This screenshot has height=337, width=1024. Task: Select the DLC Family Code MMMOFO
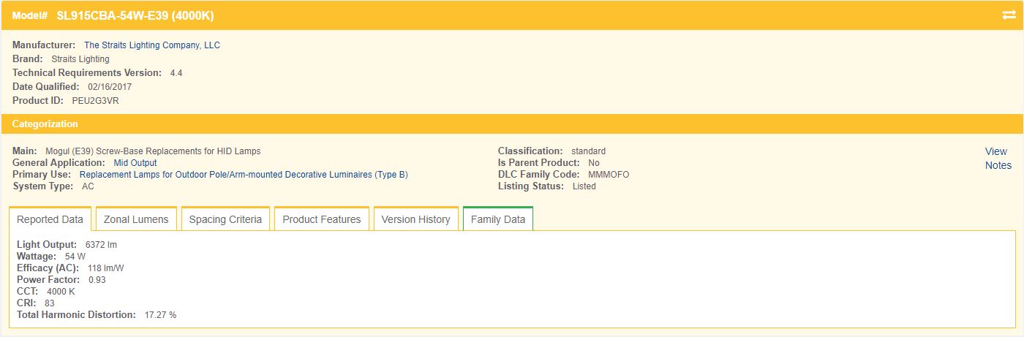tap(609, 175)
